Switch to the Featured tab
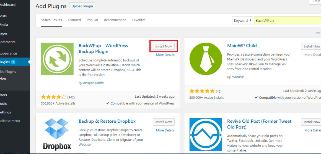Screen dimensions: 321x154 74,20
